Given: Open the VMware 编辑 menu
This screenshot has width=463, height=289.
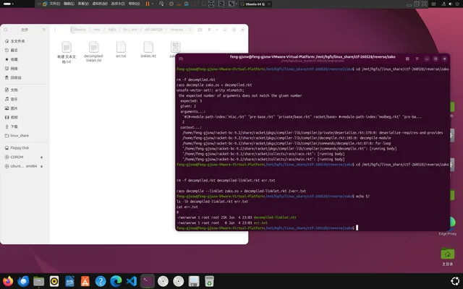Looking at the screenshot, I should [x=69, y=4].
